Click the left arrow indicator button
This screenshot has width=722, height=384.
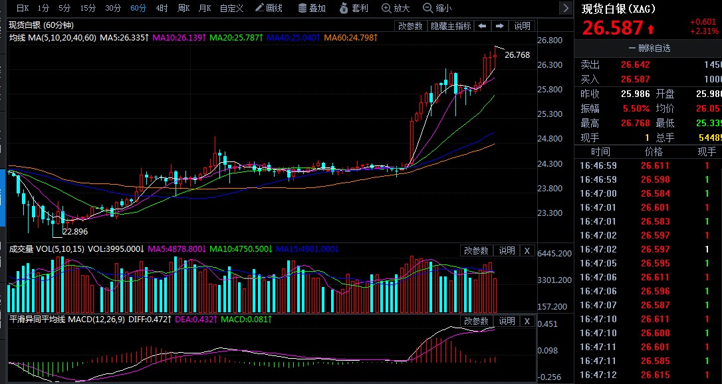pos(482,26)
